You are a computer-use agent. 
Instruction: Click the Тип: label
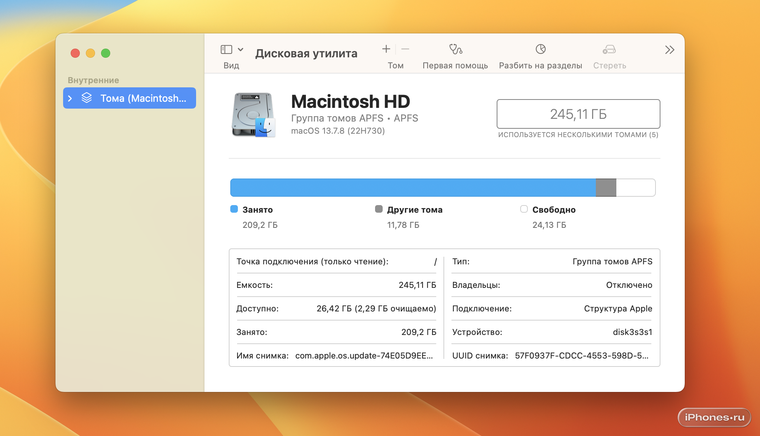(461, 262)
